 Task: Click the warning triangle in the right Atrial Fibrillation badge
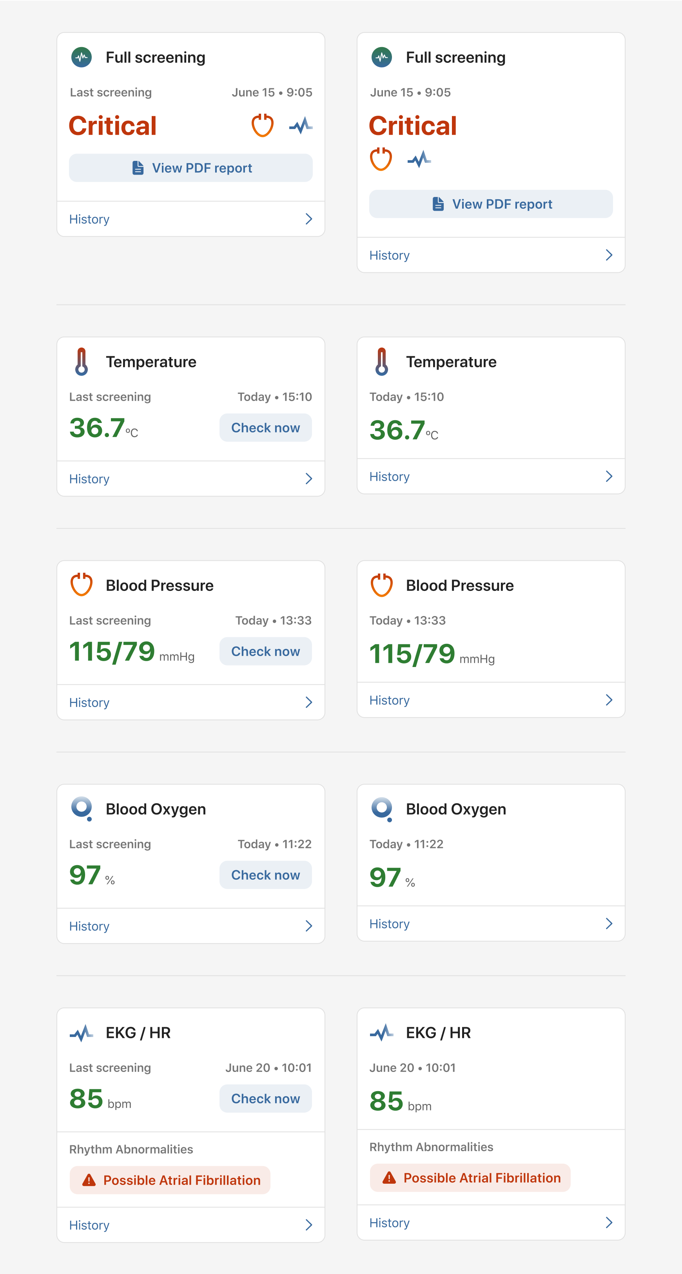pos(389,1177)
